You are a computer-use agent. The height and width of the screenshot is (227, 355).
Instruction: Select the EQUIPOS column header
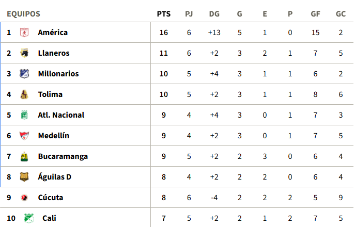pos(24,14)
